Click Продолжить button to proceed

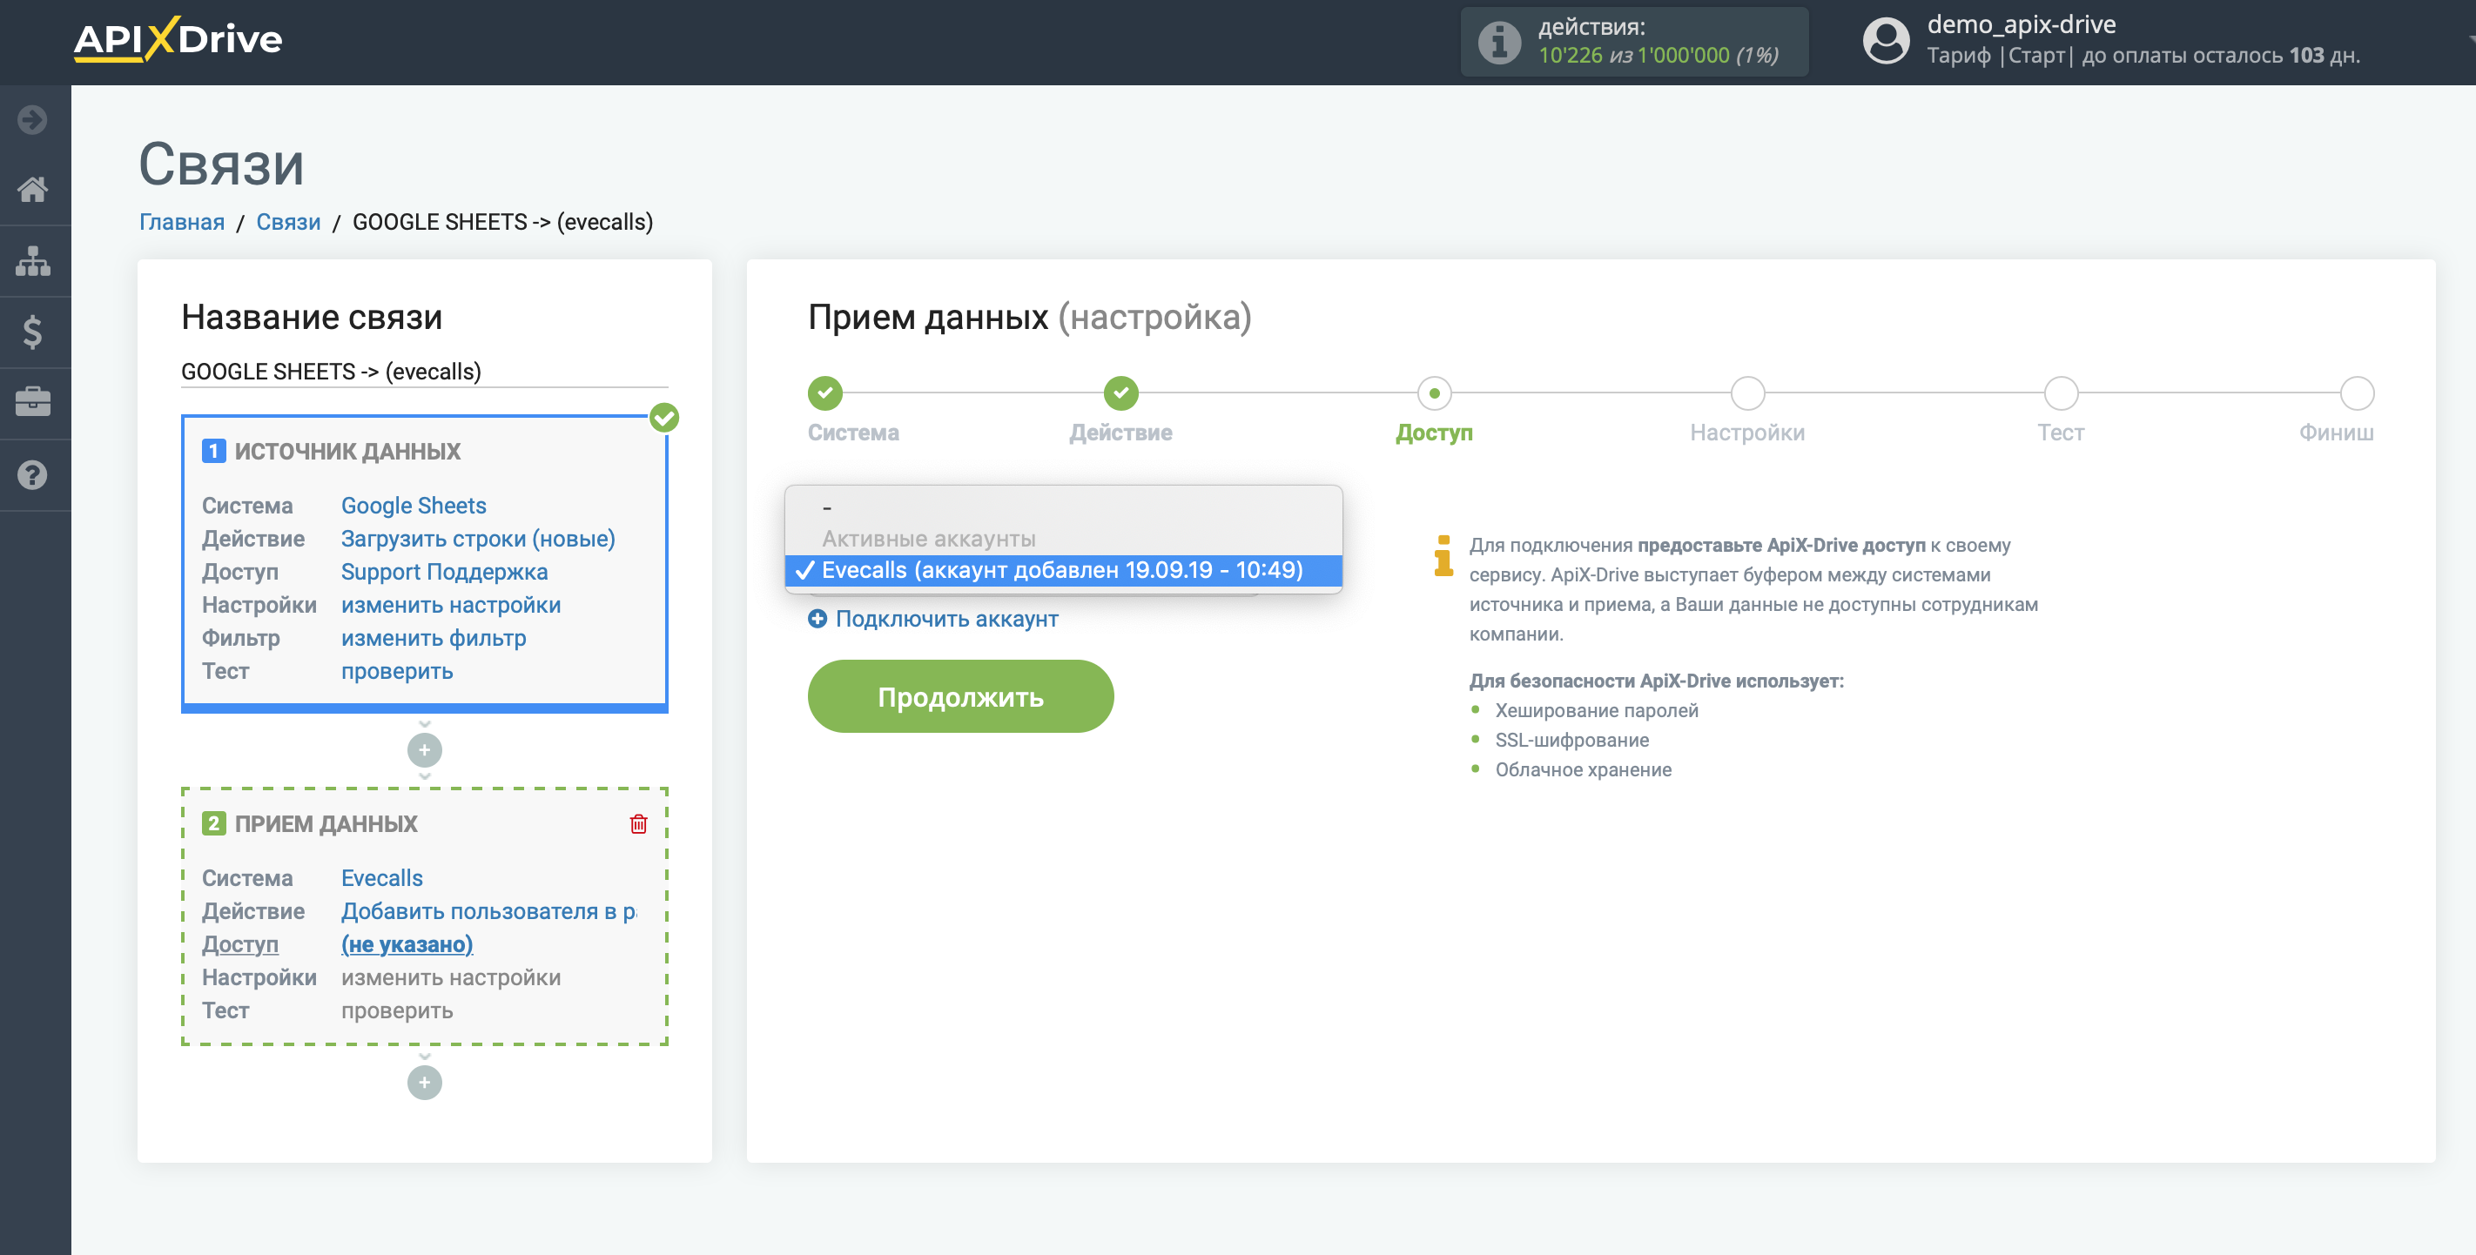click(960, 696)
